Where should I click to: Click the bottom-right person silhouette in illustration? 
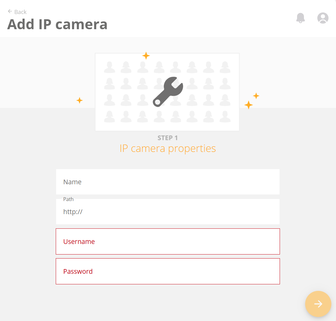point(225,117)
